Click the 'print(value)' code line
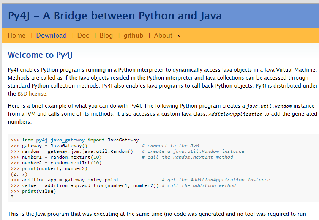 39,191
